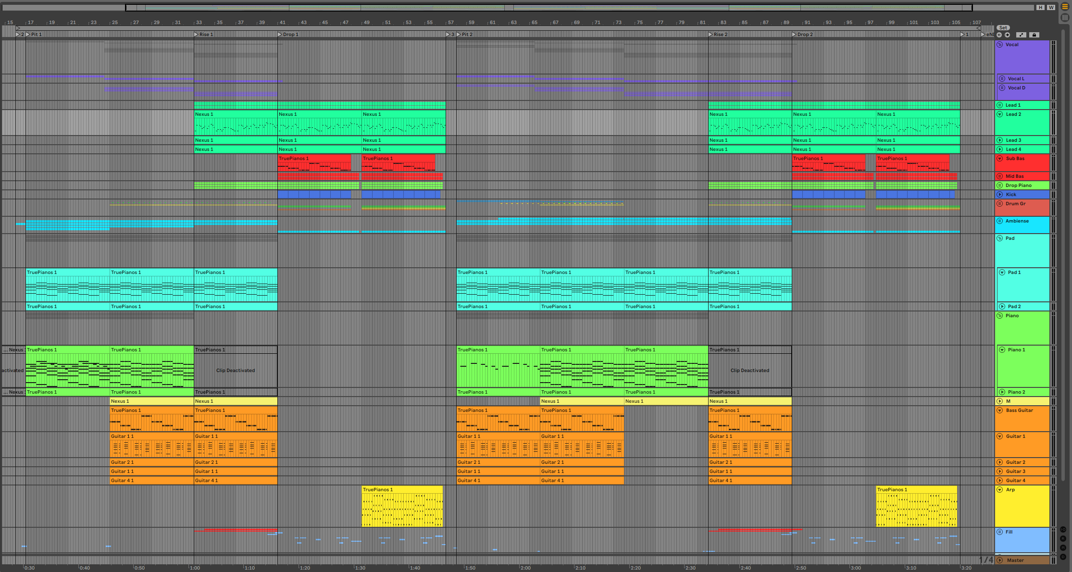The image size is (1072, 572).
Task: Toggle the I-O section show button
Action: point(1063,530)
